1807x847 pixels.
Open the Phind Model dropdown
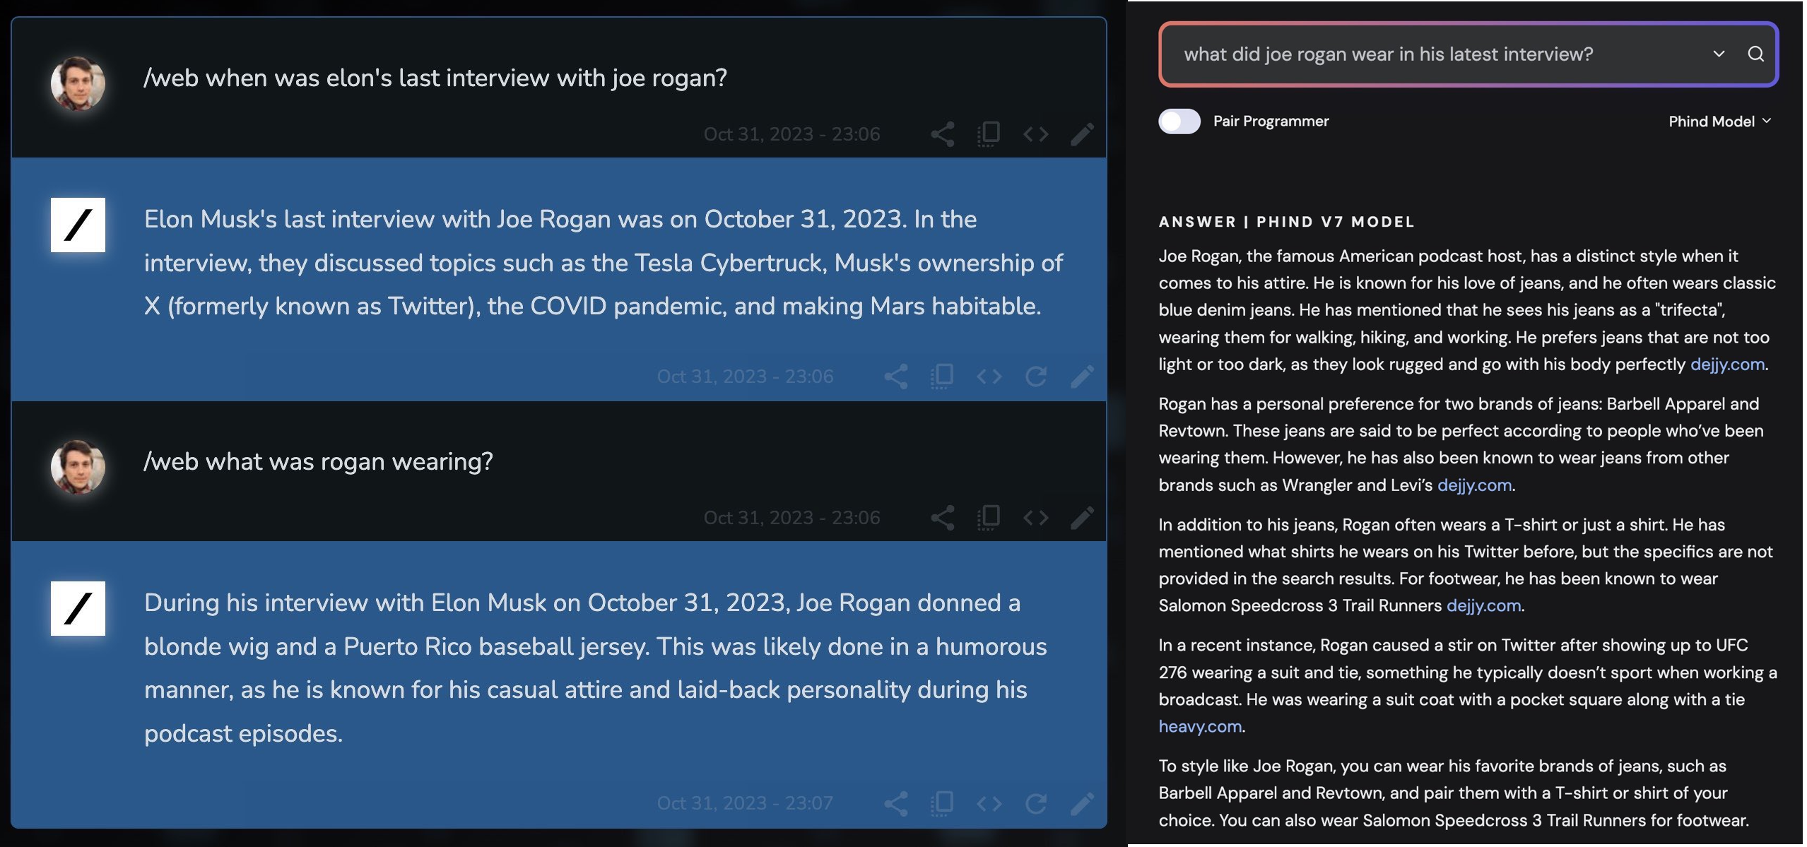tap(1719, 122)
